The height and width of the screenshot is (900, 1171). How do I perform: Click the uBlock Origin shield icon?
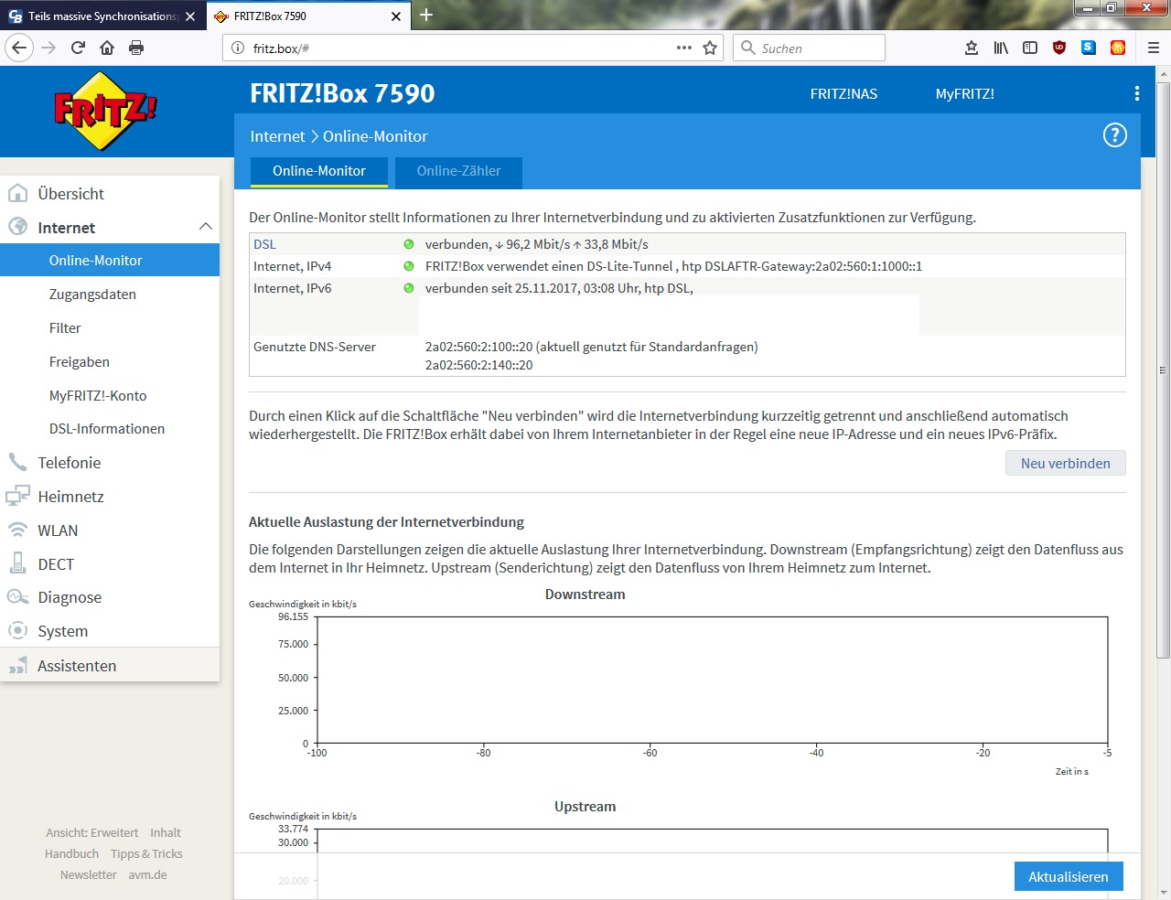(x=1059, y=48)
